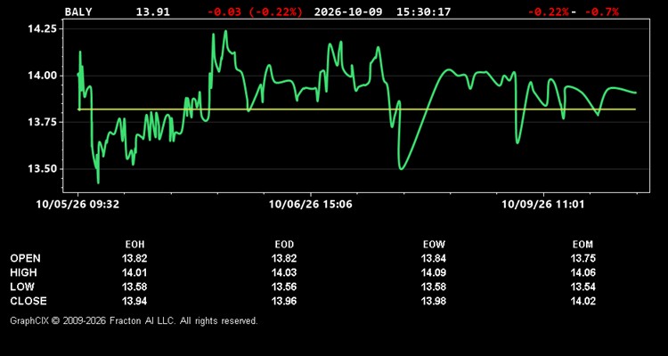Screen dimensions: 668x356
Task: Click the EOD high value 14.03
Action: (284, 272)
